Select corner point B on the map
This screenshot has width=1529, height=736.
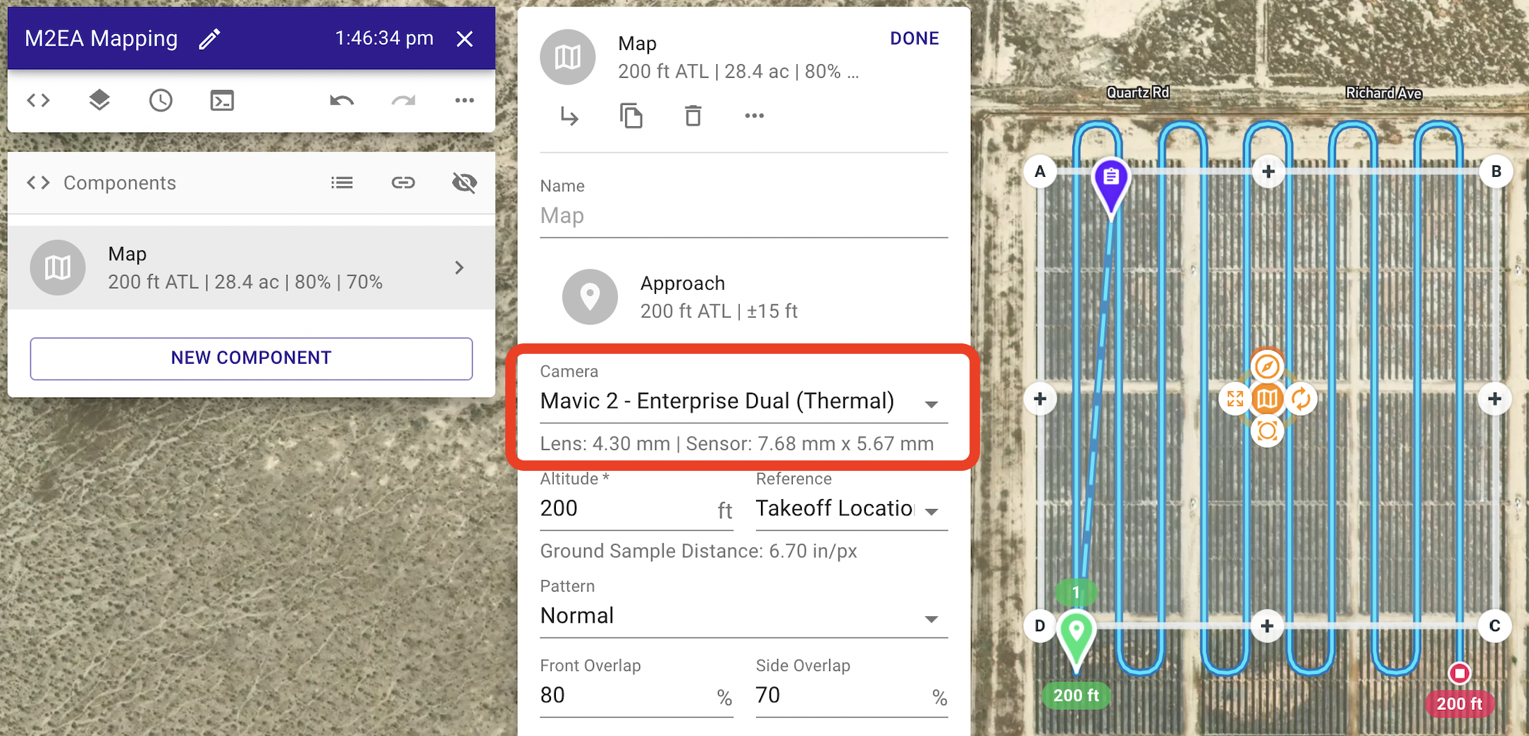coord(1496,171)
